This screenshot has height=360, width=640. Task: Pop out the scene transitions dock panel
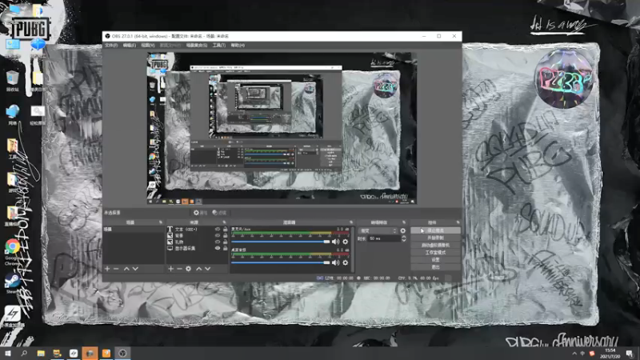[x=404, y=222]
